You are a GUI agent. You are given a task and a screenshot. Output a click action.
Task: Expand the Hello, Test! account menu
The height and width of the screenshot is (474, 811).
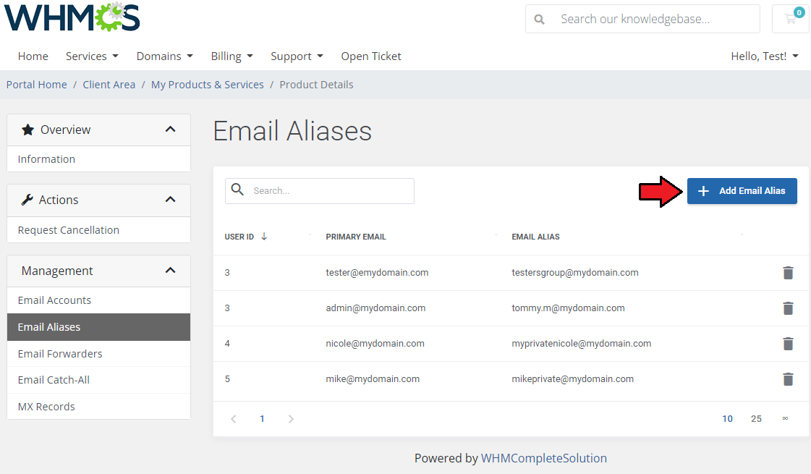(x=764, y=56)
